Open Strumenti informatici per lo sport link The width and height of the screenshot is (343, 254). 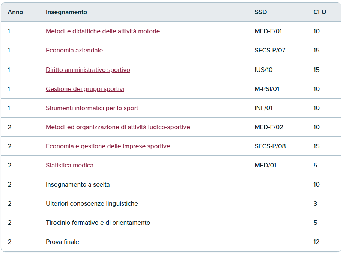[x=92, y=108]
